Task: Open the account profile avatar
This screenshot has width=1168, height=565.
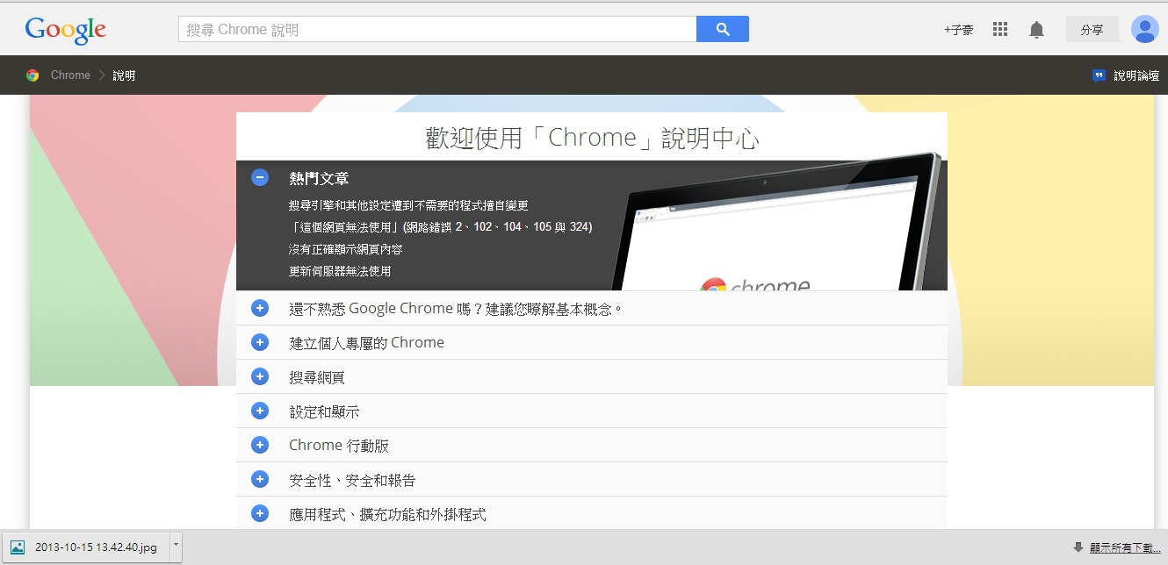Action: tap(1145, 29)
